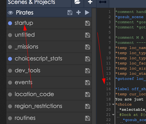Save the startup scene
Screen dimensions: 146x124
[87, 23]
